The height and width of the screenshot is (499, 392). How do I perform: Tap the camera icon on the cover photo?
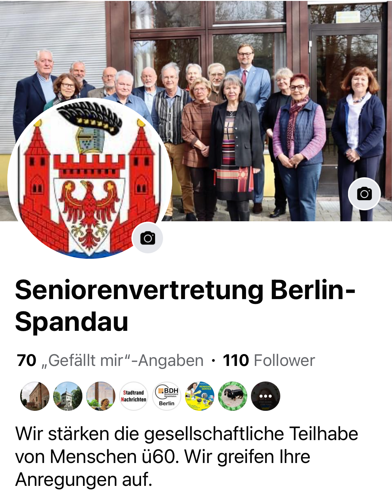[x=364, y=193]
